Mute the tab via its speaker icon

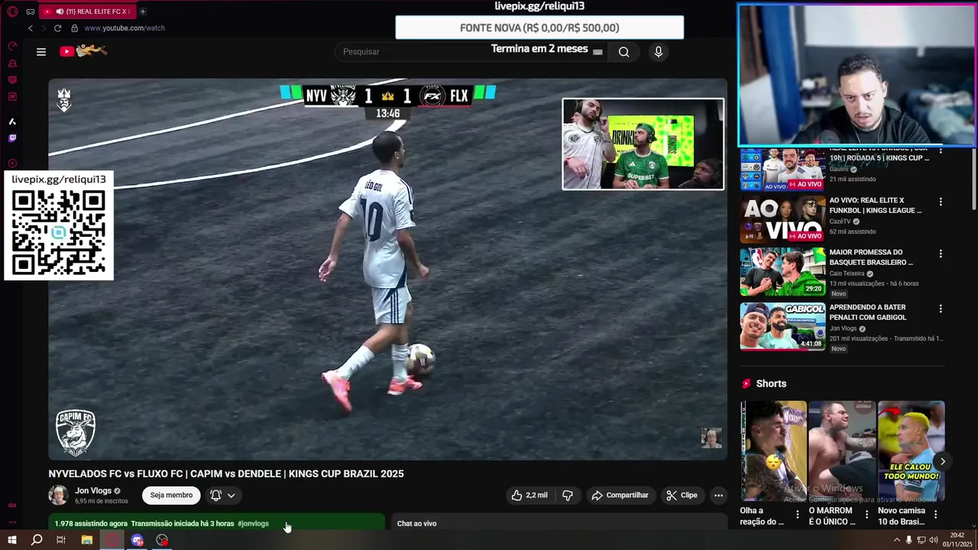point(60,11)
